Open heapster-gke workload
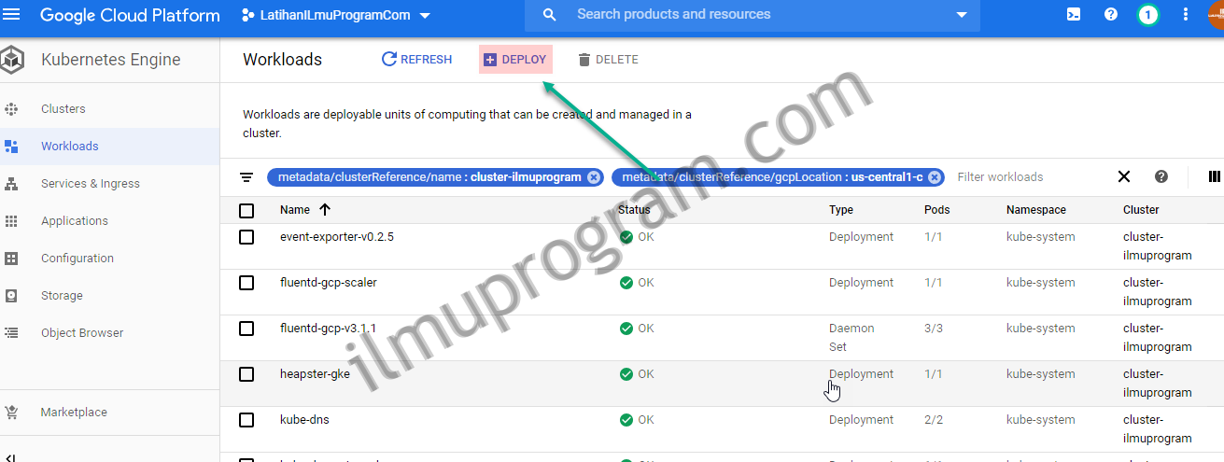 315,374
